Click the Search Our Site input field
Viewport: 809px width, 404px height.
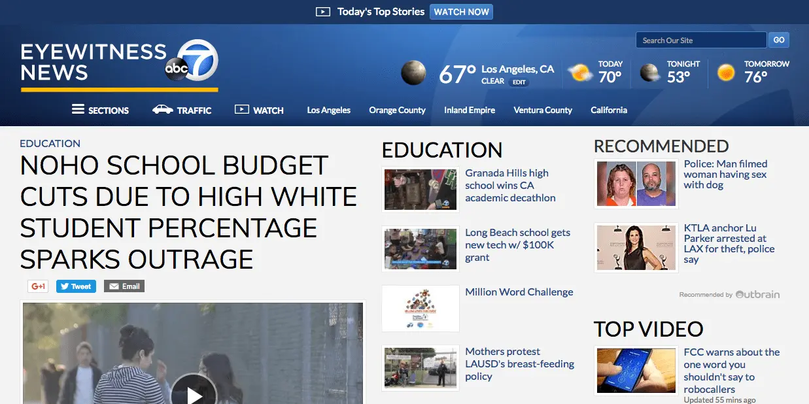point(701,40)
